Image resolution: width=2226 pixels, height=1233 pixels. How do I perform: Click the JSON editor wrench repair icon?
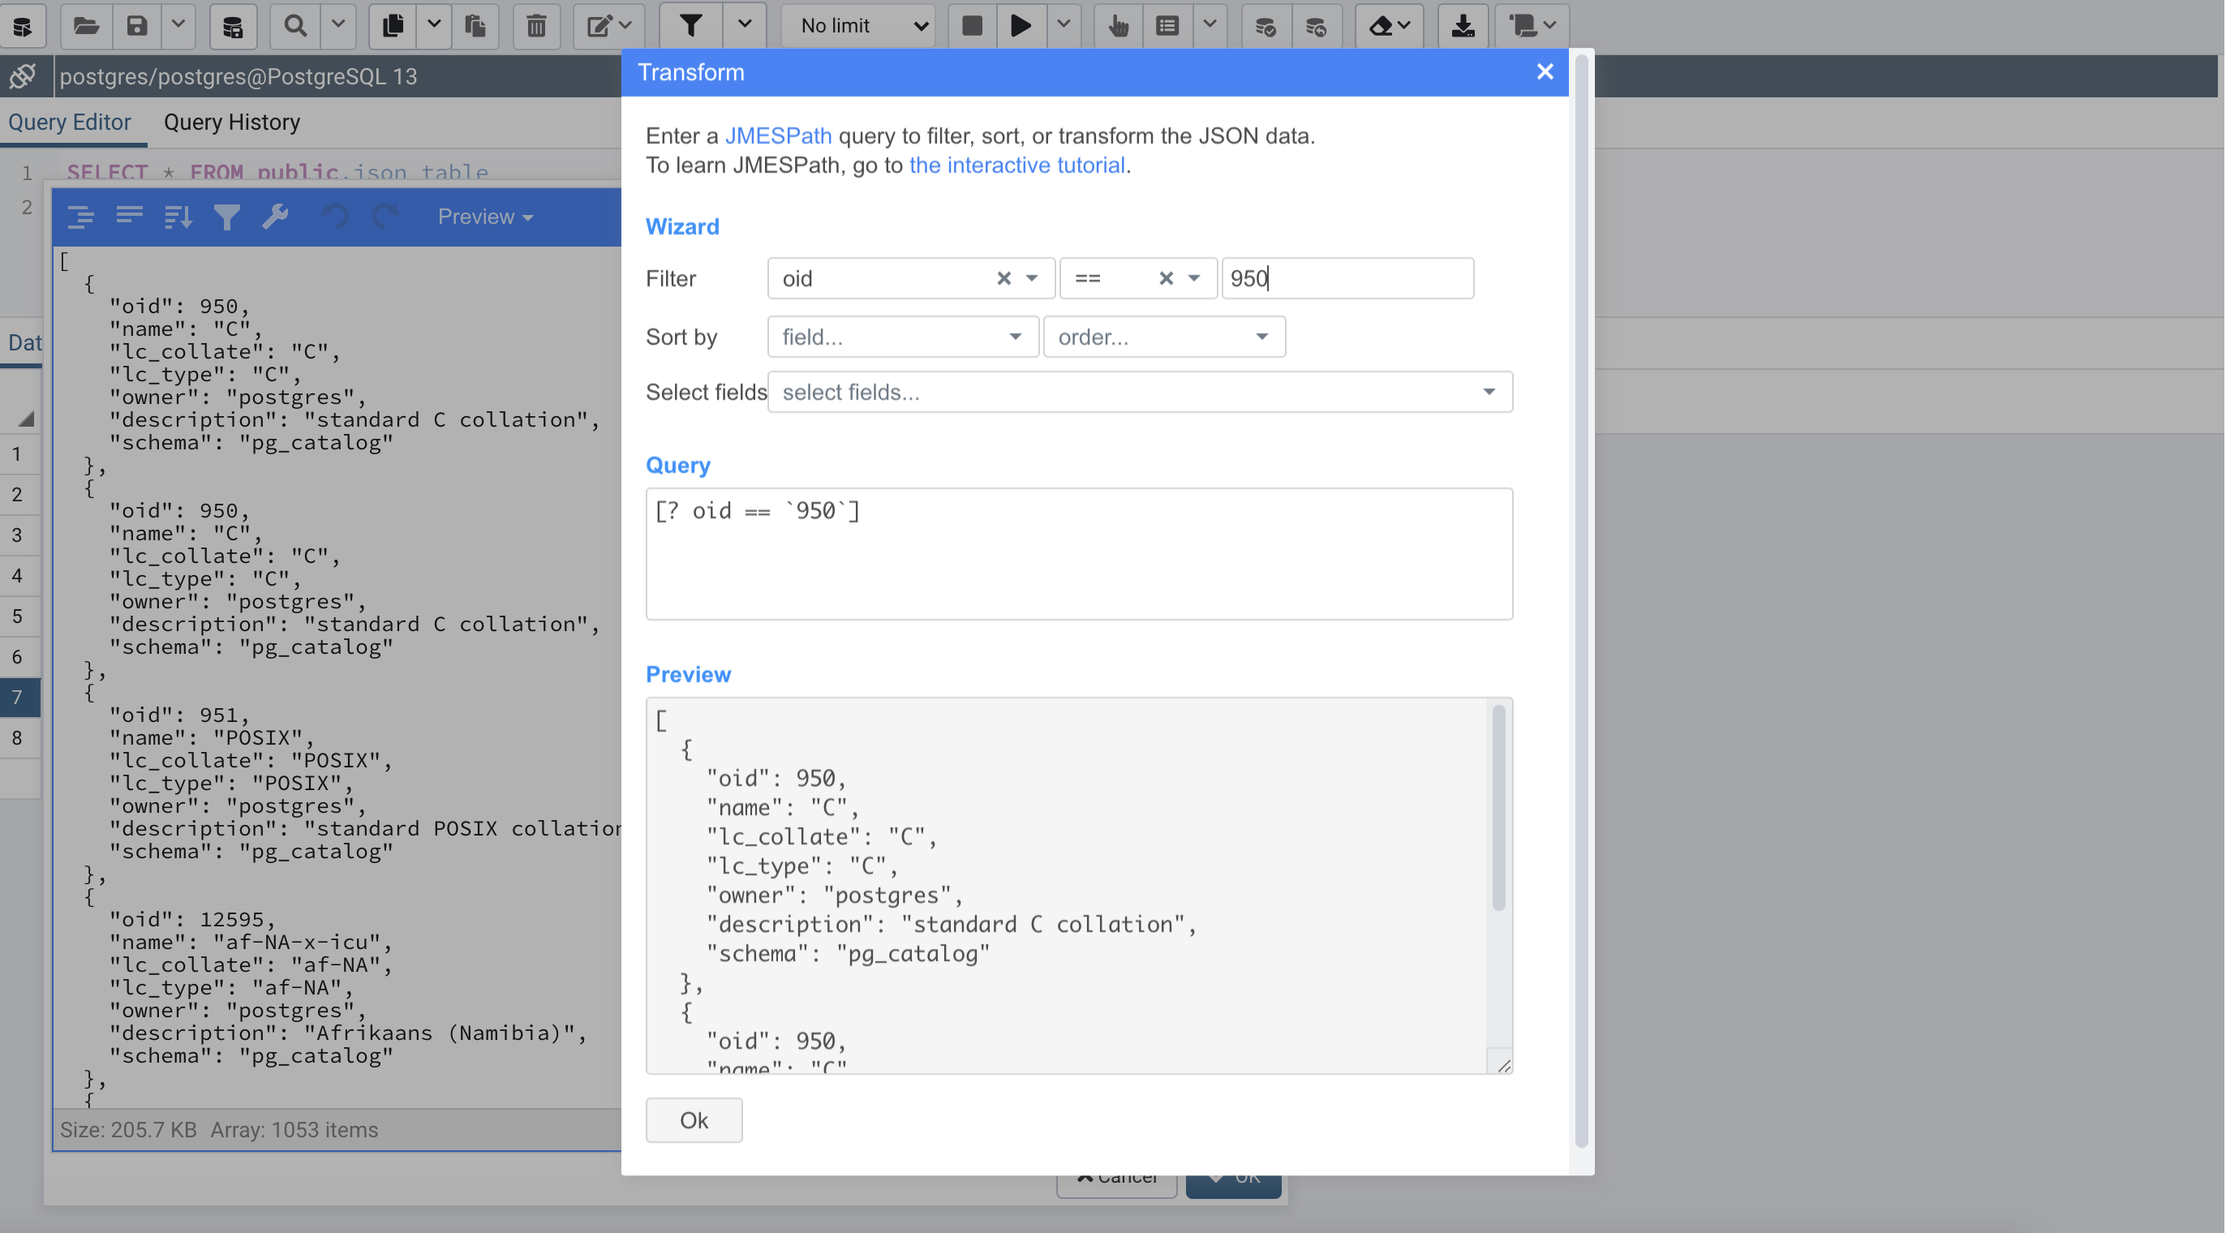pyautogui.click(x=275, y=216)
